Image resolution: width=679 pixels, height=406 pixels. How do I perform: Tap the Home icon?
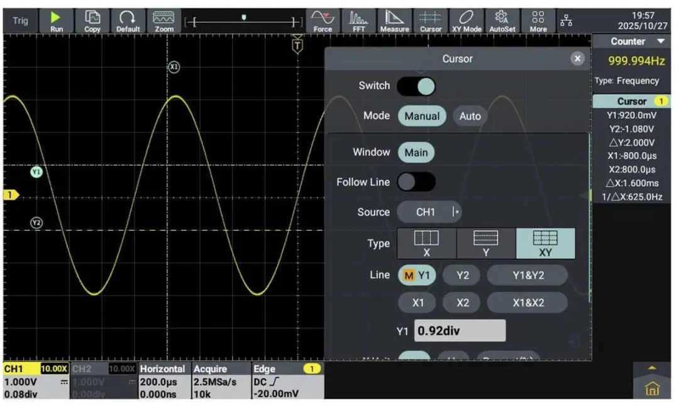pyautogui.click(x=652, y=388)
